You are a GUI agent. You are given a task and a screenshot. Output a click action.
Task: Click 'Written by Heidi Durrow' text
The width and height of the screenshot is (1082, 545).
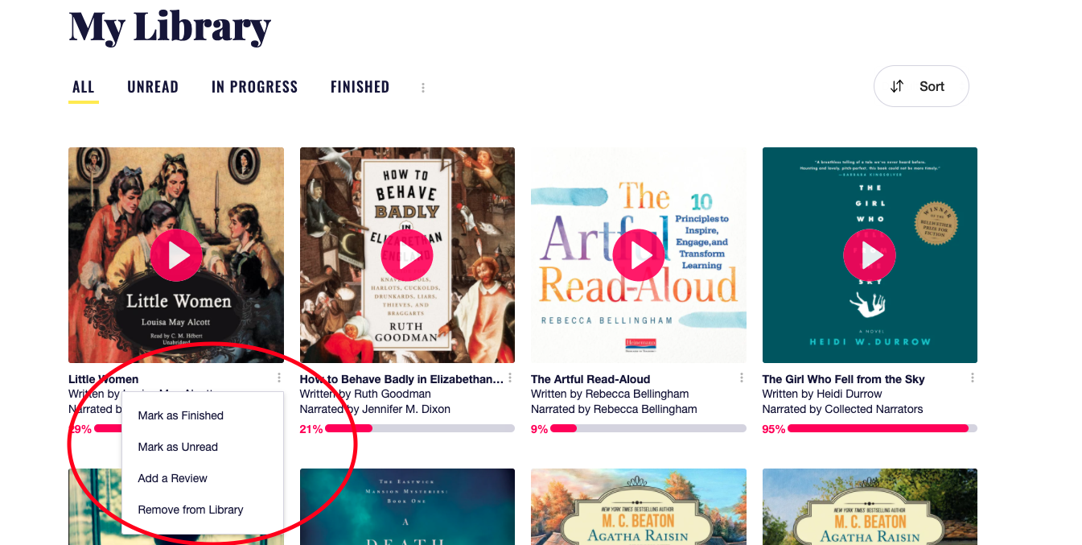822,394
